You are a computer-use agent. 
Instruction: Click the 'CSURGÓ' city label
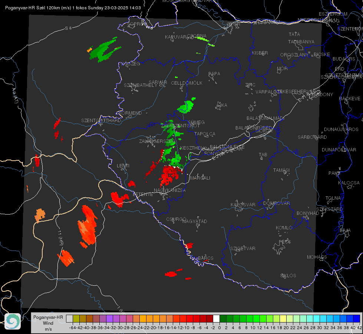(x=176, y=219)
